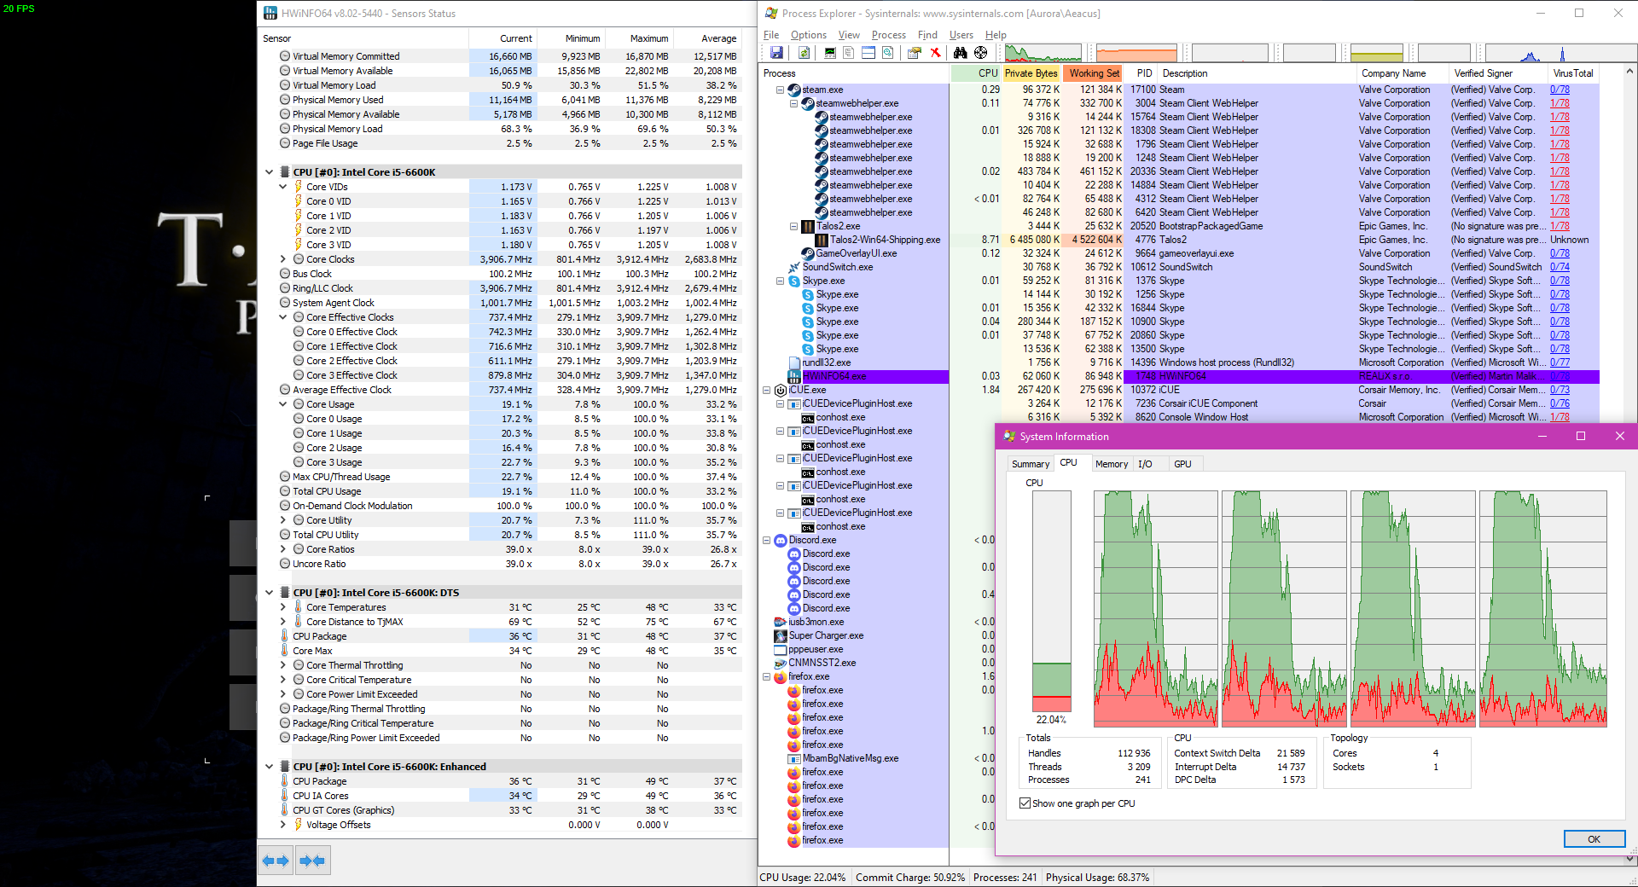Collapse the i5-6600K: DTS group
The width and height of the screenshot is (1638, 887).
click(270, 593)
